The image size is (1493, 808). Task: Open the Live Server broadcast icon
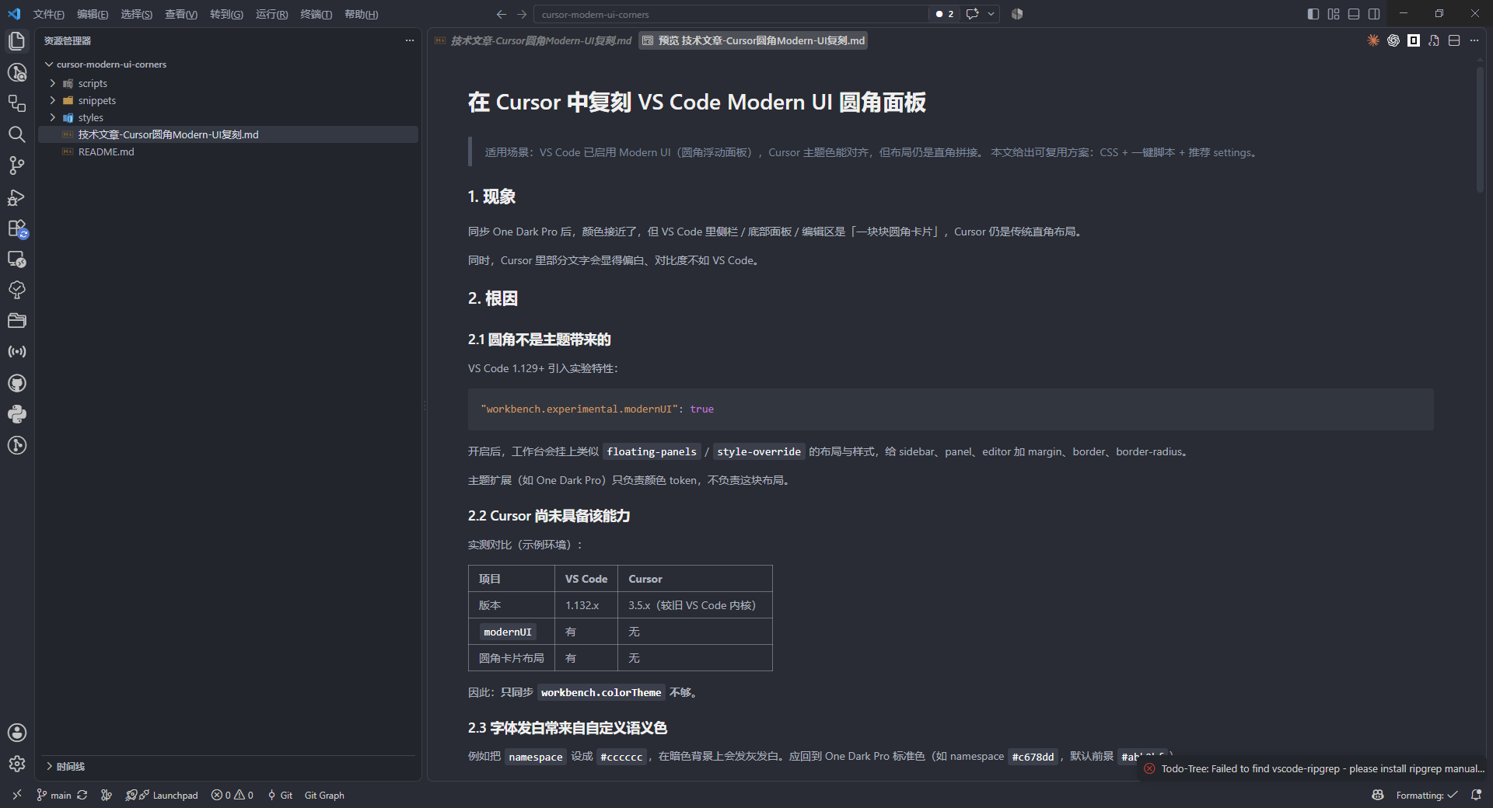point(16,352)
